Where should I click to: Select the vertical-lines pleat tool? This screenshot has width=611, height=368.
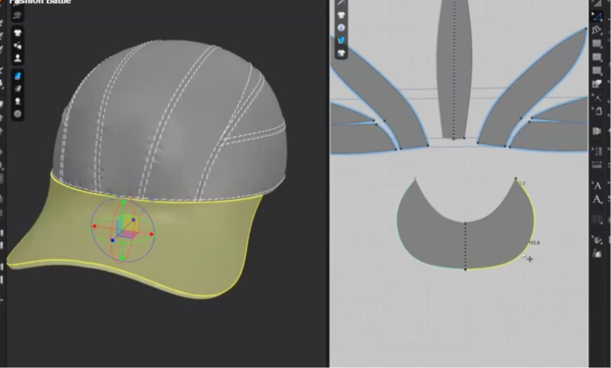597,219
